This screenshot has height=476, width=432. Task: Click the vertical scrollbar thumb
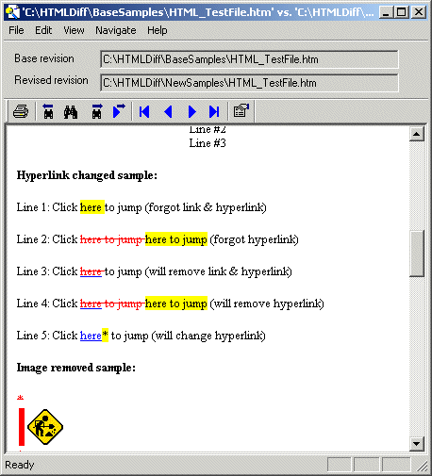click(x=417, y=253)
